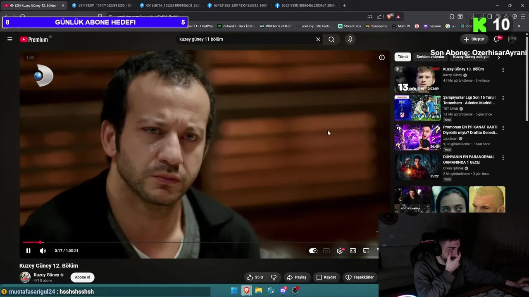
Task: Open the account avatar menu
Action: coord(512,39)
